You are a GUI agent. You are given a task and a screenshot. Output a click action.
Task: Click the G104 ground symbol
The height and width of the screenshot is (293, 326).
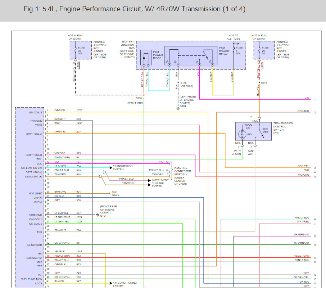[x=178, y=109]
